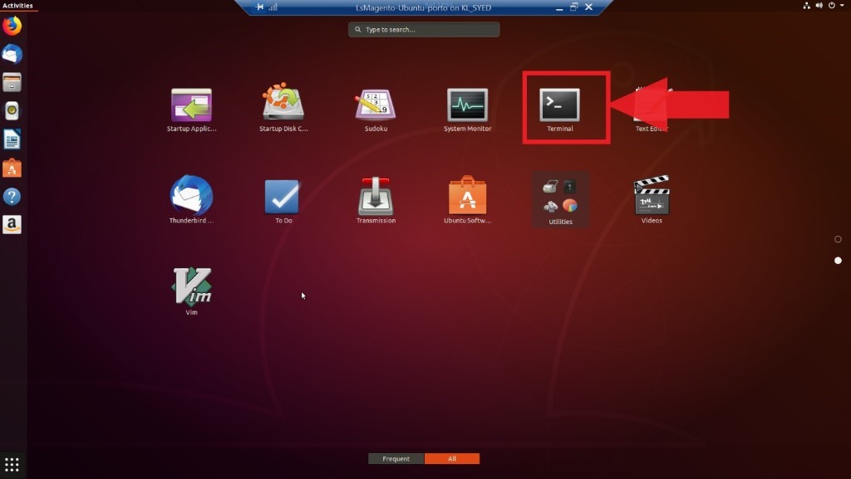
Task: Open Files manager in the dock
Action: (12, 82)
